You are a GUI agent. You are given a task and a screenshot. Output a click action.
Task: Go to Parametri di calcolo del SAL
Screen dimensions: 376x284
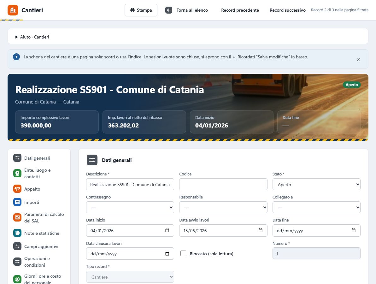pos(44,217)
